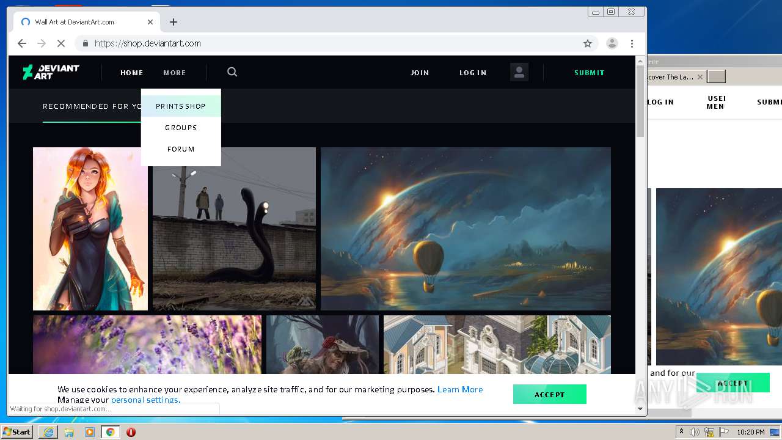Select GROUPS from the dropdown
The width and height of the screenshot is (782, 440).
[181, 128]
